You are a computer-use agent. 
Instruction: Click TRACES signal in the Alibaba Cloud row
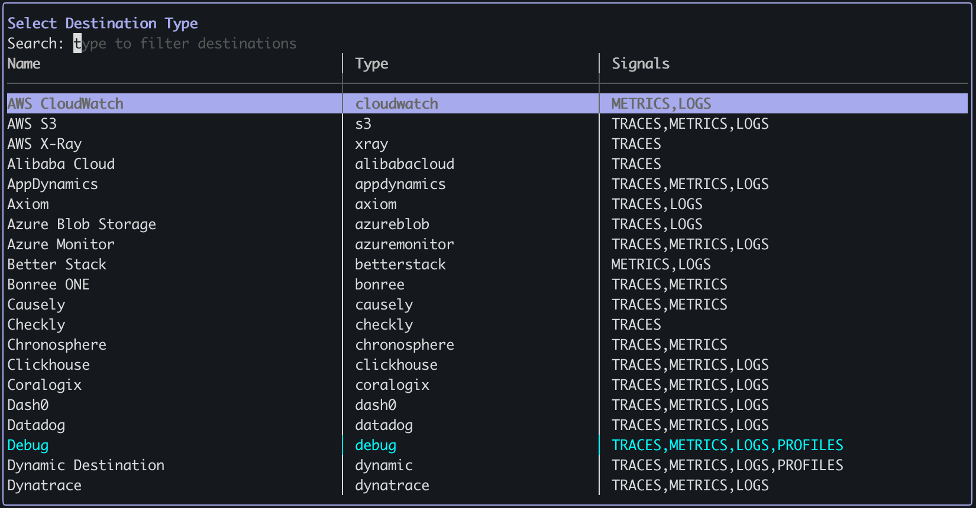pyautogui.click(x=636, y=164)
